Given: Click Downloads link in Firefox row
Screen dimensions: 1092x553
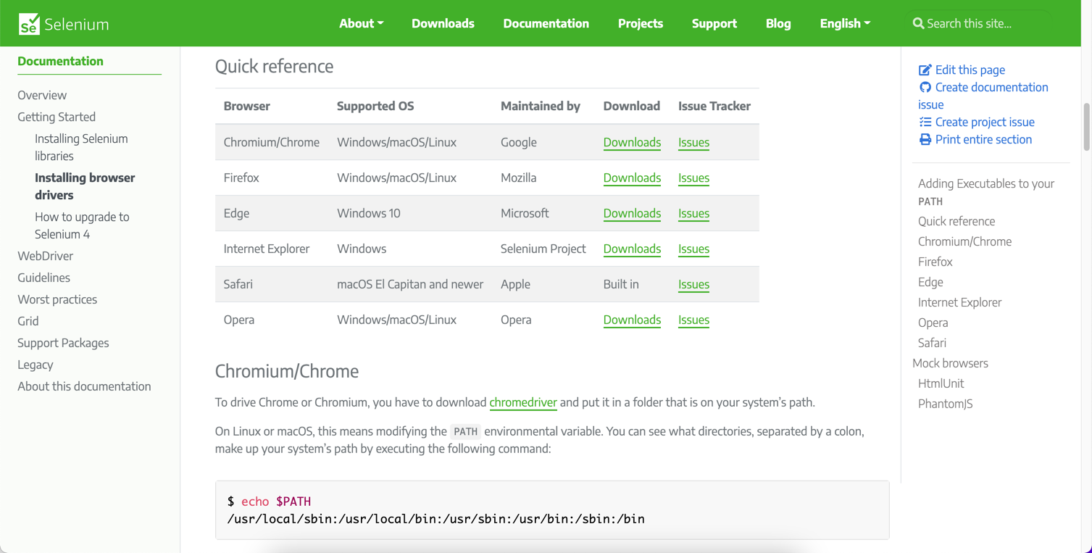Looking at the screenshot, I should (x=632, y=178).
